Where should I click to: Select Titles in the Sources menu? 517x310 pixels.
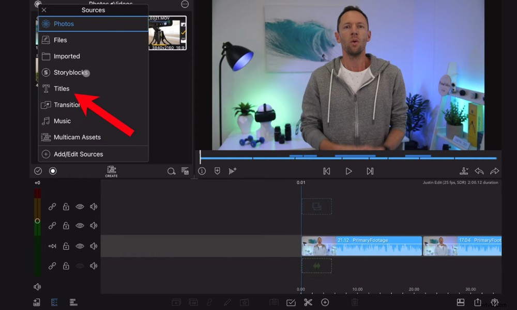pyautogui.click(x=62, y=88)
